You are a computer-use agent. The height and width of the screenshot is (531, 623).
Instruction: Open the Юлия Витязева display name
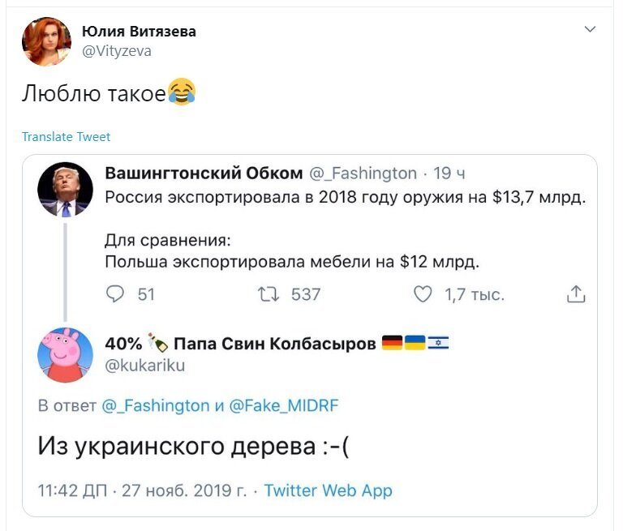139,31
